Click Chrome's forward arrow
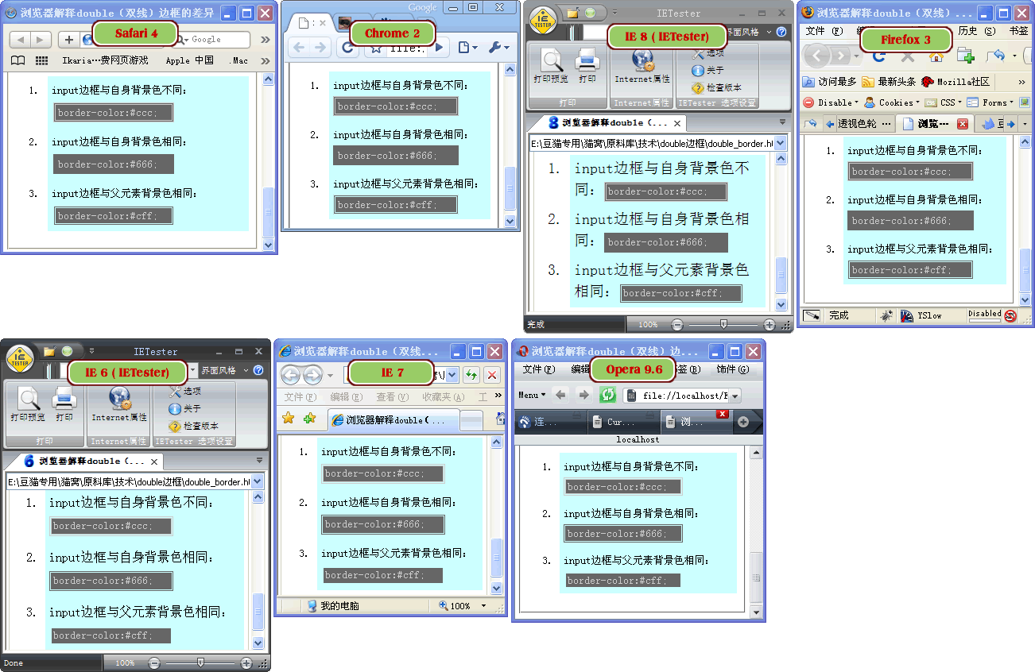The width and height of the screenshot is (1035, 672). click(320, 48)
